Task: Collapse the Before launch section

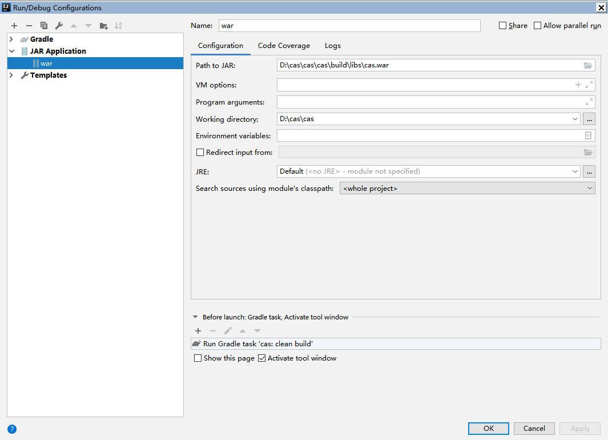Action: [x=195, y=317]
